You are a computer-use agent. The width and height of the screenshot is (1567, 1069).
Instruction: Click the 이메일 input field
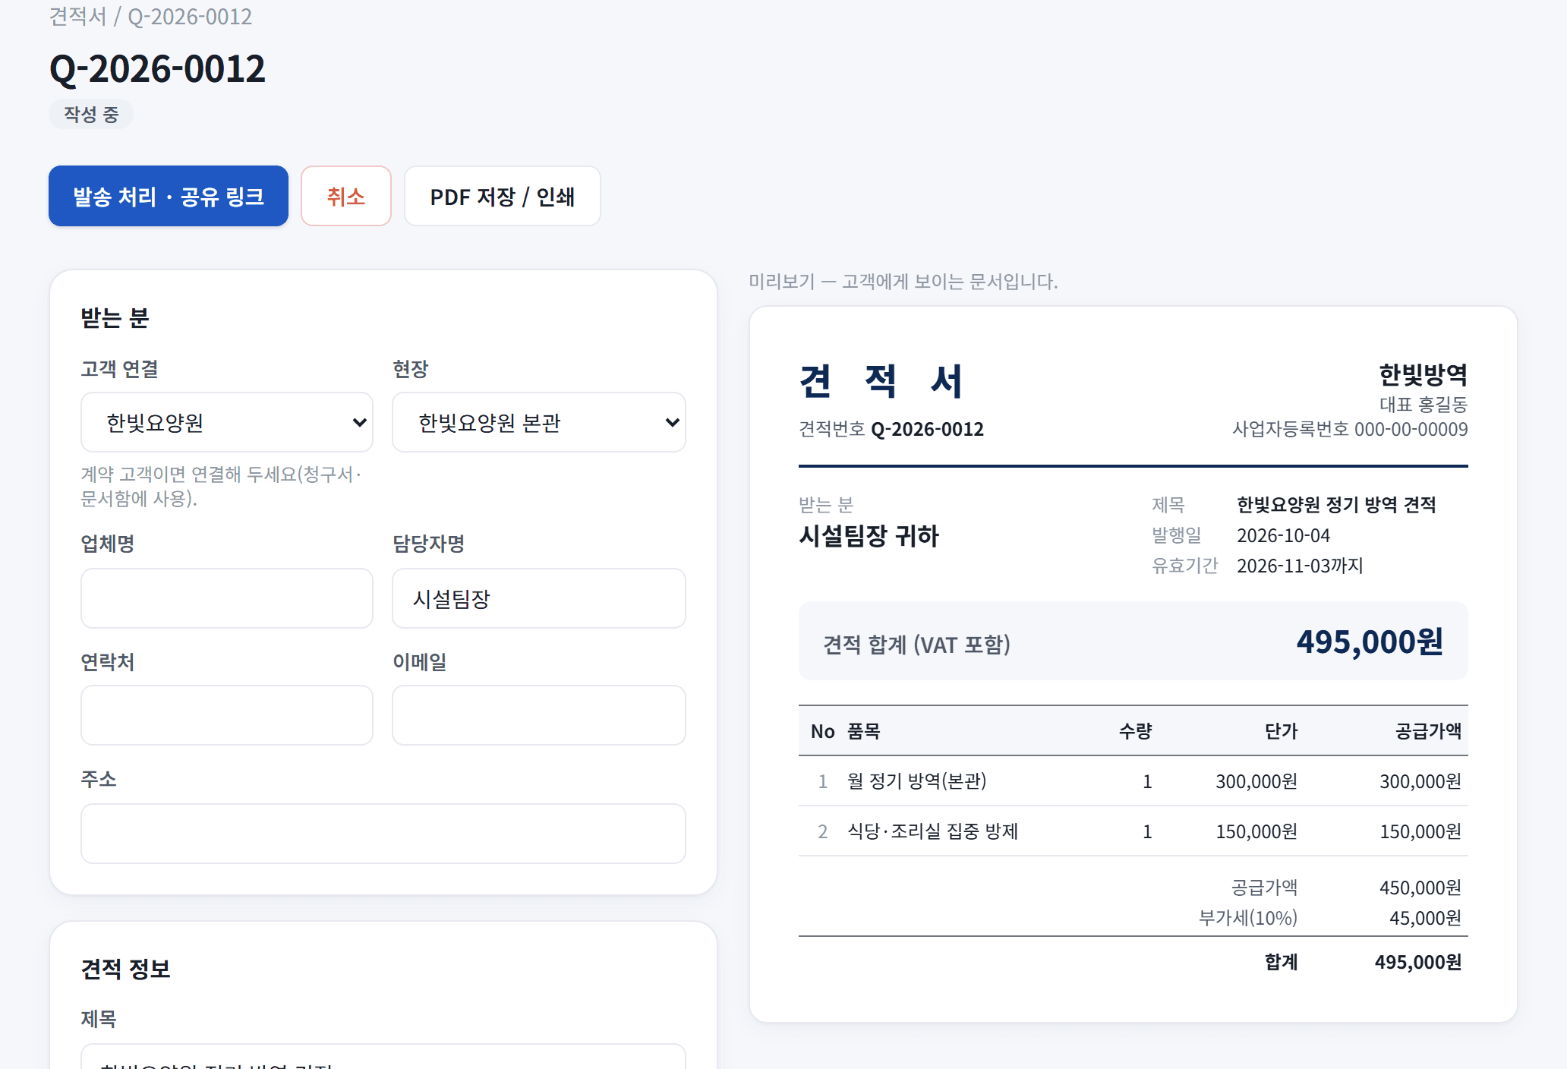pyautogui.click(x=539, y=715)
